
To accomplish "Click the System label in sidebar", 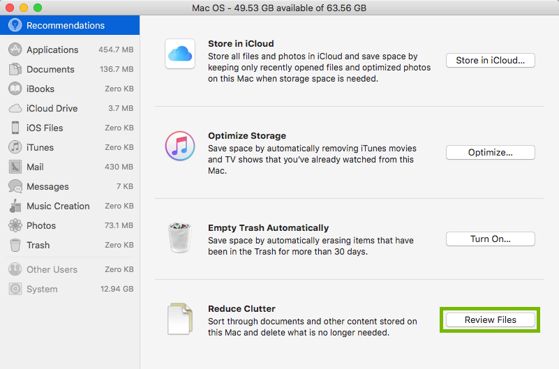I will click(x=42, y=289).
